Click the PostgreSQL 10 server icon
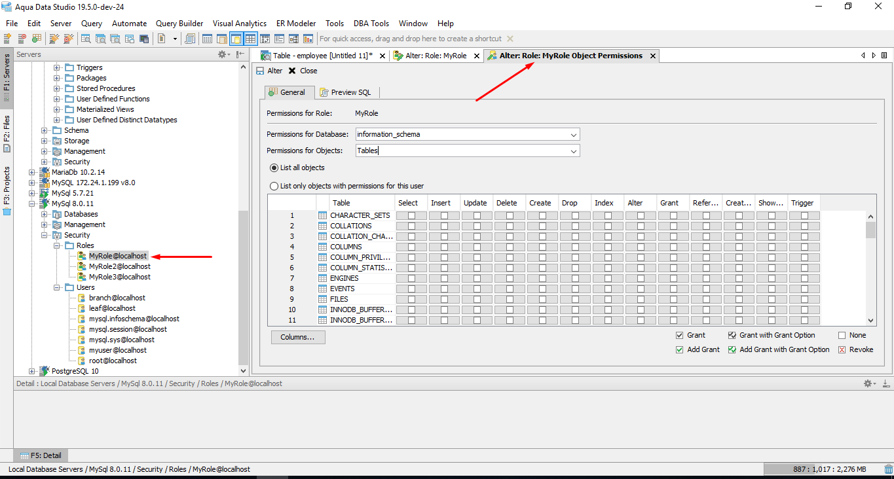The image size is (894, 479). pyautogui.click(x=45, y=371)
